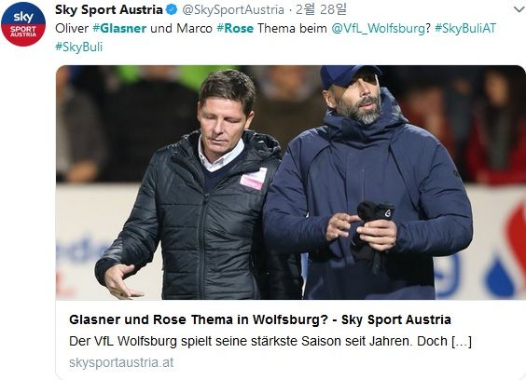Open the article preview photo of two coaches
Viewport: 526px width, 380px height.
coord(290,183)
